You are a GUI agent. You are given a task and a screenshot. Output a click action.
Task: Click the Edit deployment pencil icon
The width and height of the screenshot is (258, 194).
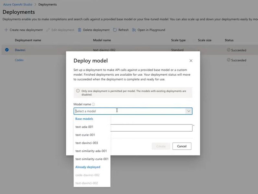point(48,30)
